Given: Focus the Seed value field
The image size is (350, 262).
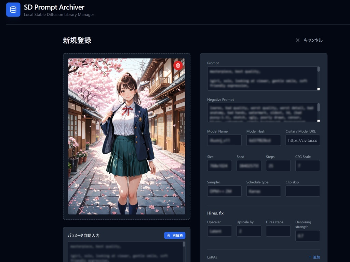Looking at the screenshot, I should [249, 166].
